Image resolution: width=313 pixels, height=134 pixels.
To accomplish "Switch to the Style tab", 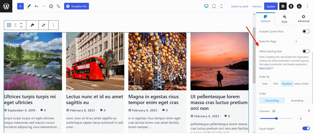I will 284,19.
